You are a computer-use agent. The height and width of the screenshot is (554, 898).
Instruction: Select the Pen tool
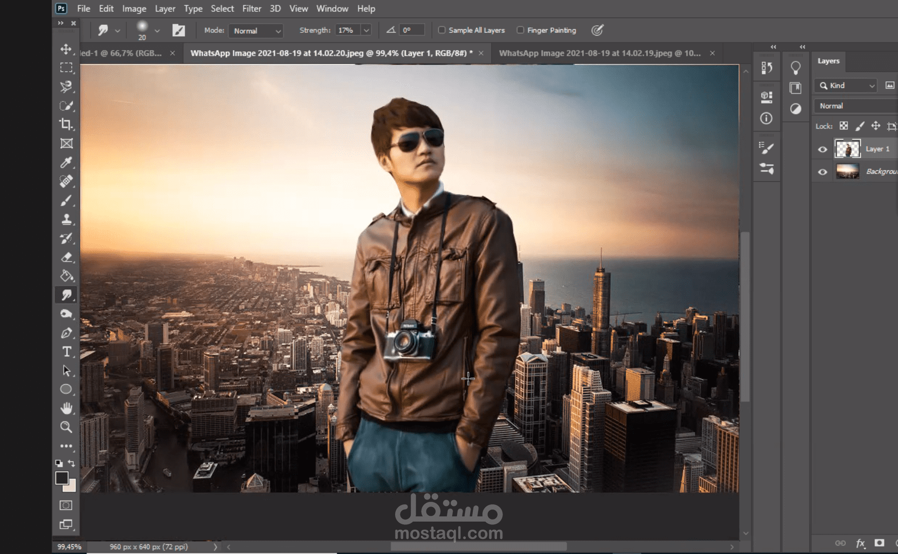(66, 333)
